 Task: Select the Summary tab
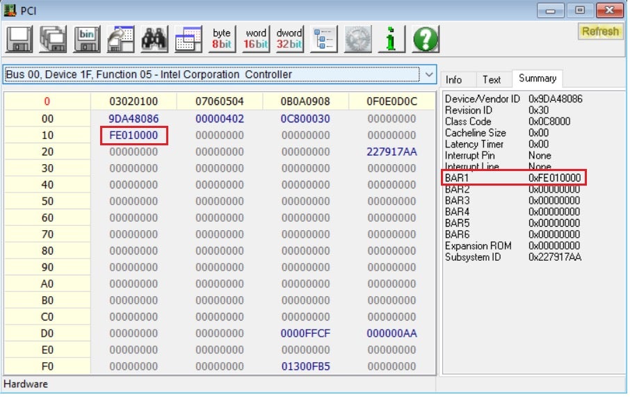point(537,79)
